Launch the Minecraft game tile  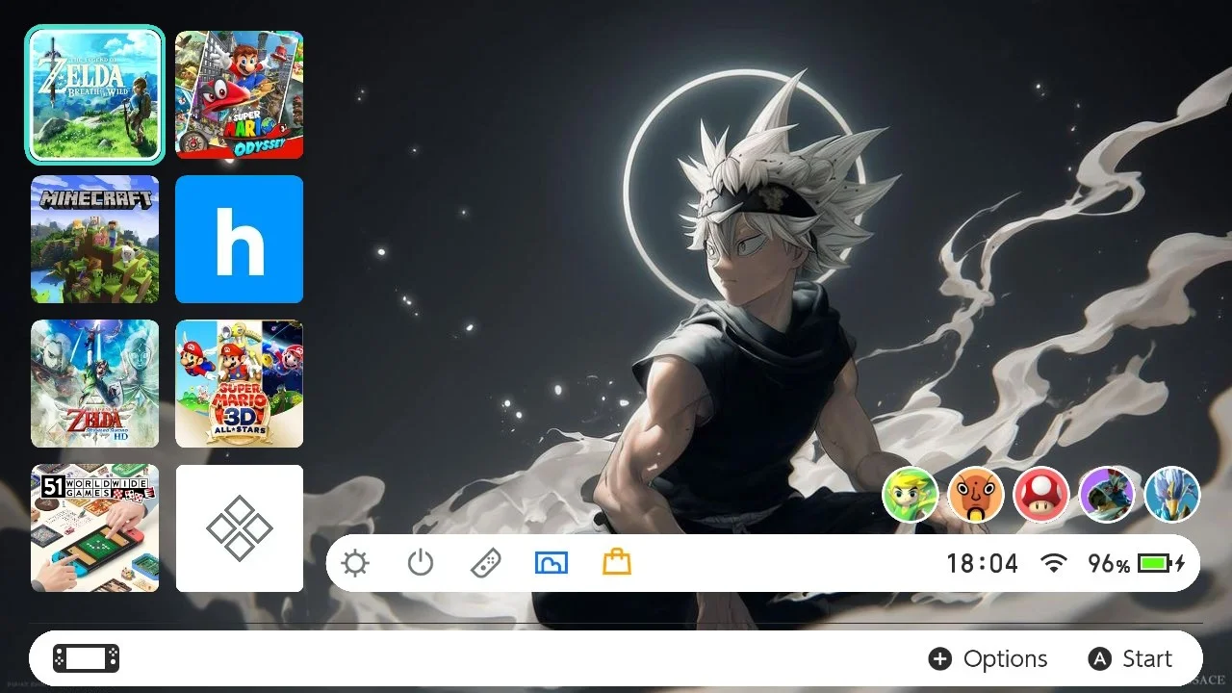click(94, 239)
